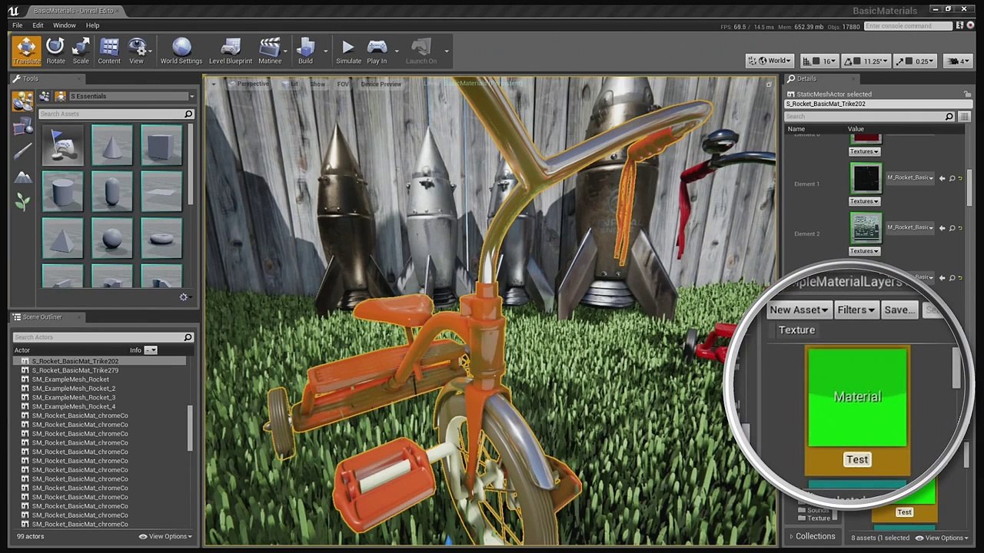The height and width of the screenshot is (553, 984).
Task: Open Info column dropdown in Scene Outliner
Action: [x=151, y=350]
